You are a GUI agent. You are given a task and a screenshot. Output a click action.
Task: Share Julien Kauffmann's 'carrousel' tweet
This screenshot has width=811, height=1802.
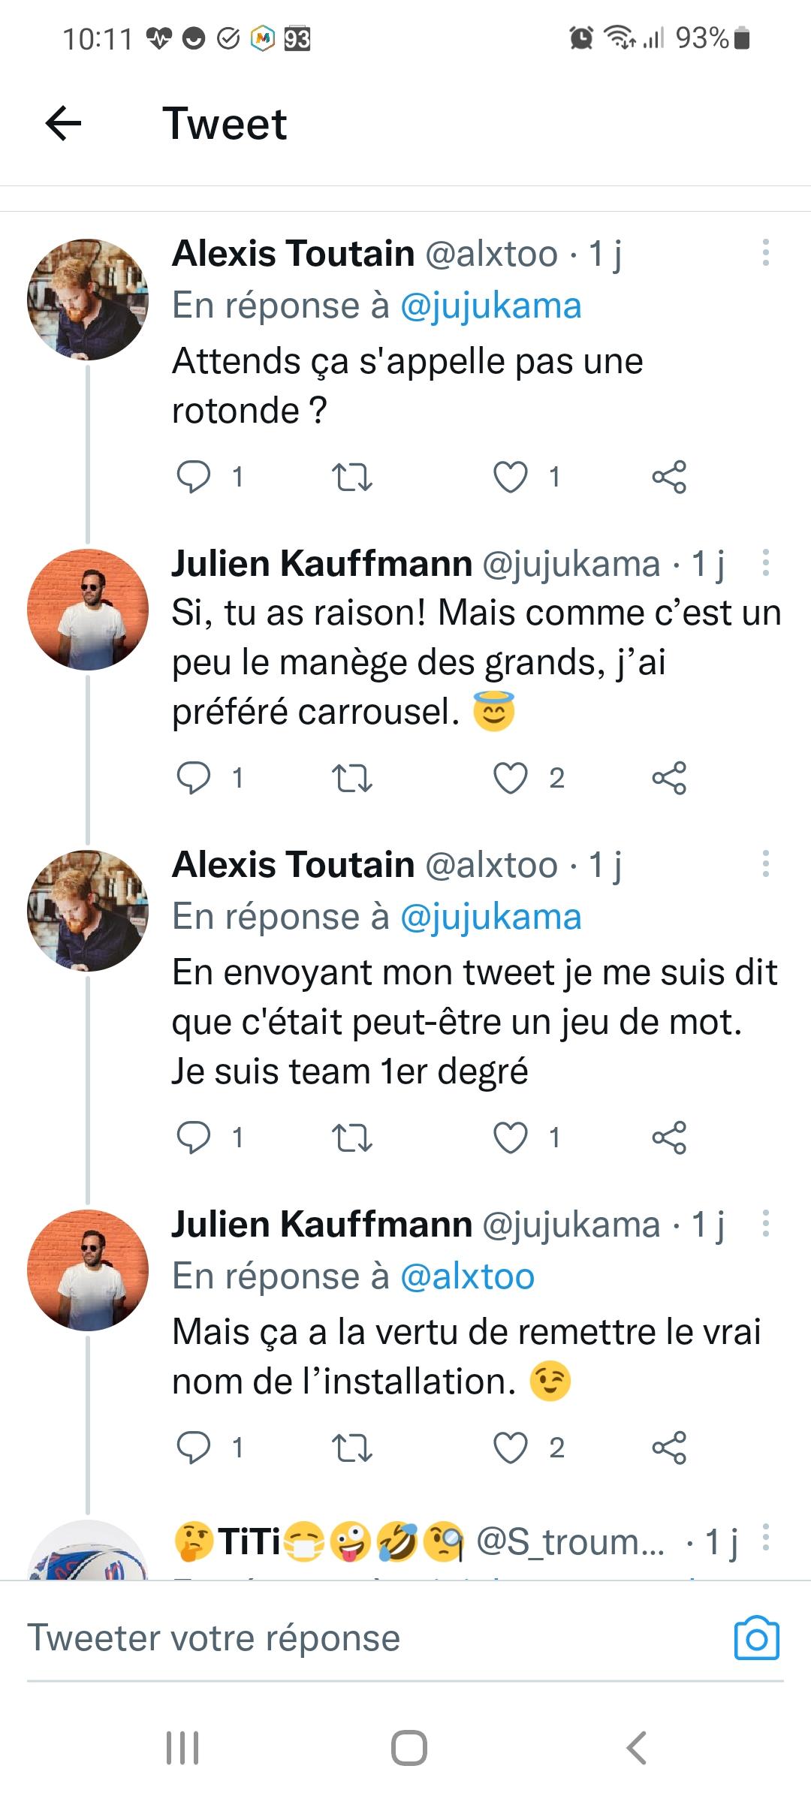click(x=669, y=778)
